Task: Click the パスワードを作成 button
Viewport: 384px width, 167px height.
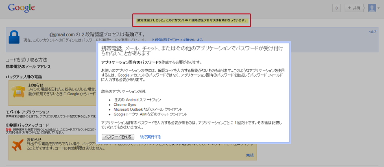Action: click(118, 137)
